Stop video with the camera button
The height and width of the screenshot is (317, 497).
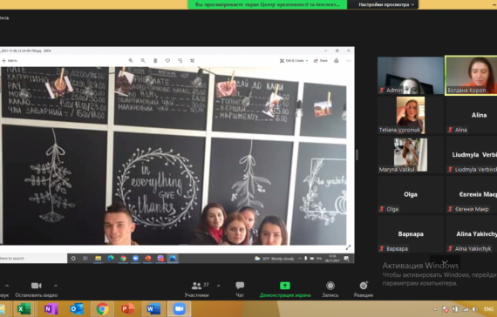point(36,286)
